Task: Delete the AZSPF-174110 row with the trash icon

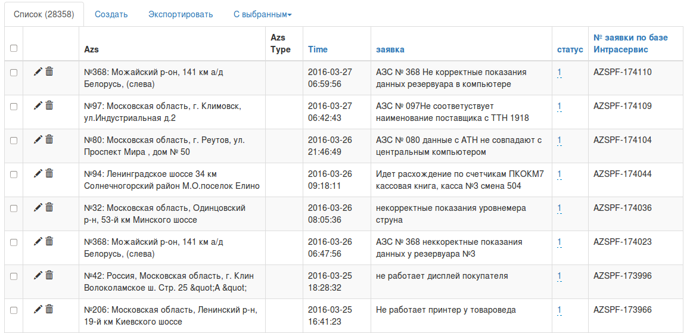Action: point(49,71)
